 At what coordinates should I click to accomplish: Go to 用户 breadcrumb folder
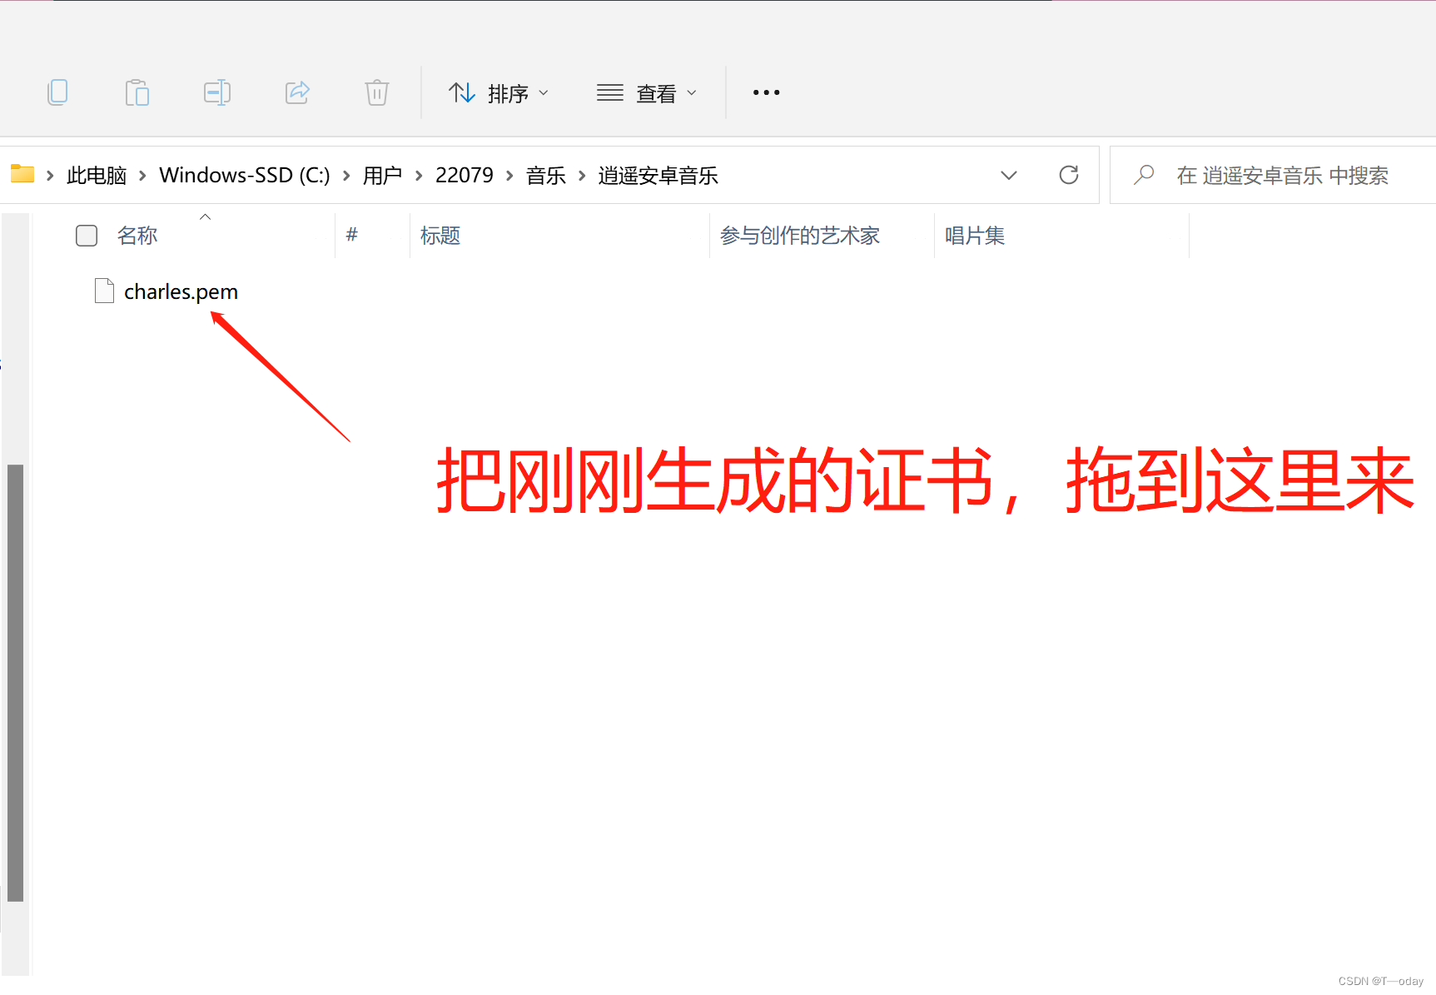coord(382,176)
